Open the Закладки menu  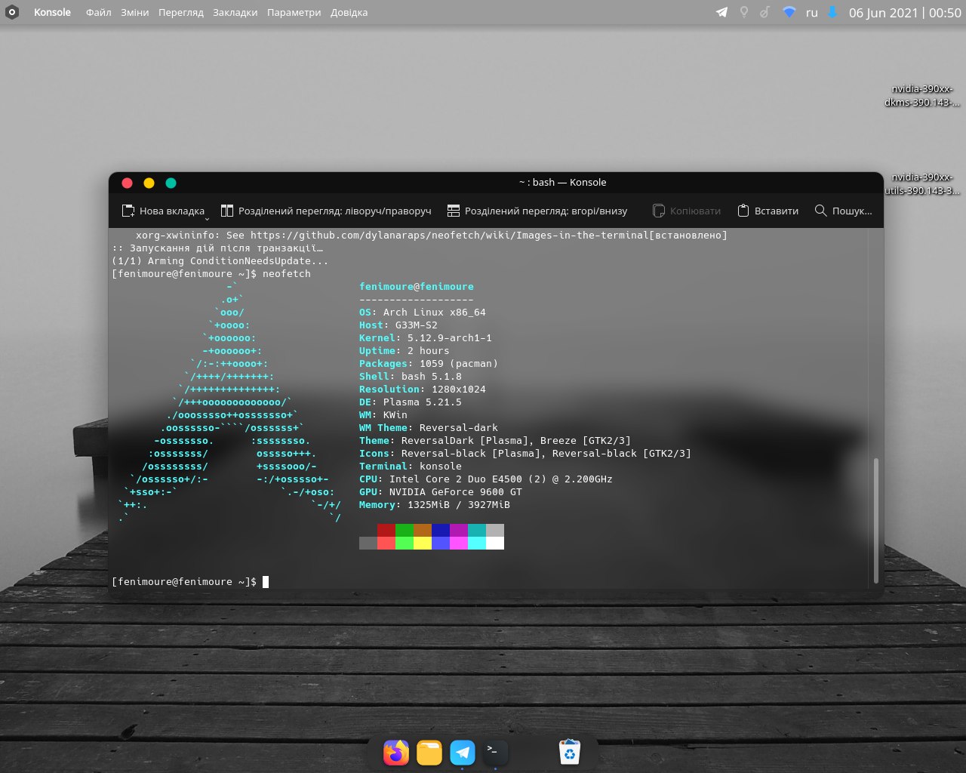235,12
